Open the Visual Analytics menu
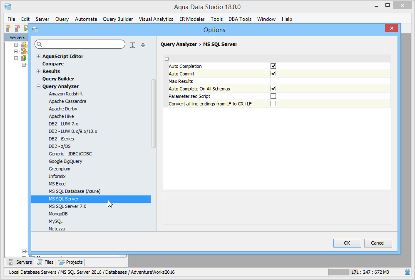The width and height of the screenshot is (415, 280). pyautogui.click(x=156, y=19)
